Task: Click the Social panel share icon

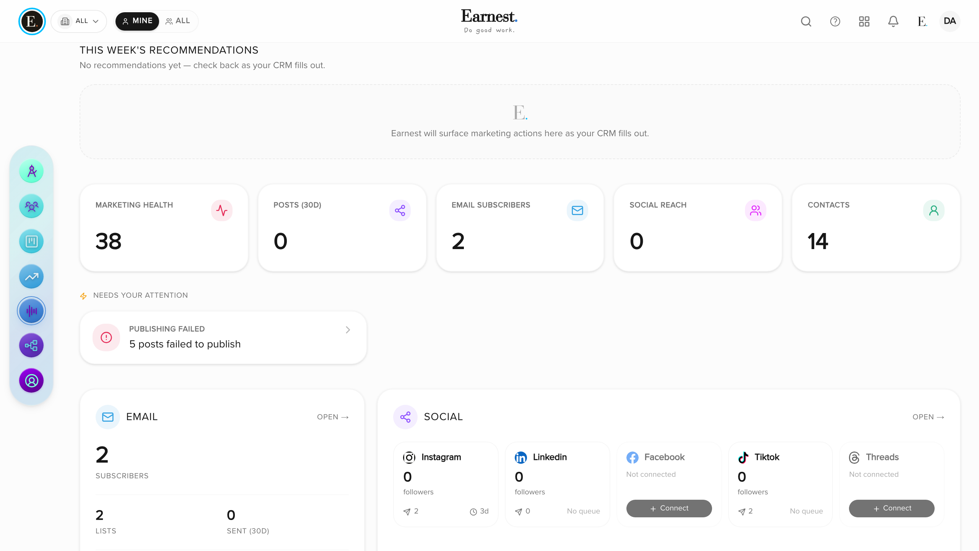Action: (x=405, y=417)
